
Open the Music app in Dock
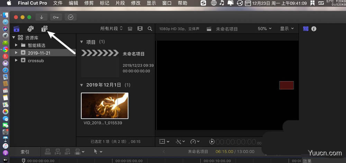(x=5, y=146)
